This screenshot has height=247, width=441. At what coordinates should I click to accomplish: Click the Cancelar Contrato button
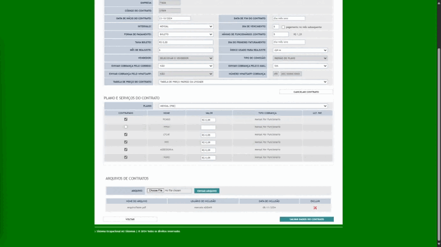tap(306, 92)
